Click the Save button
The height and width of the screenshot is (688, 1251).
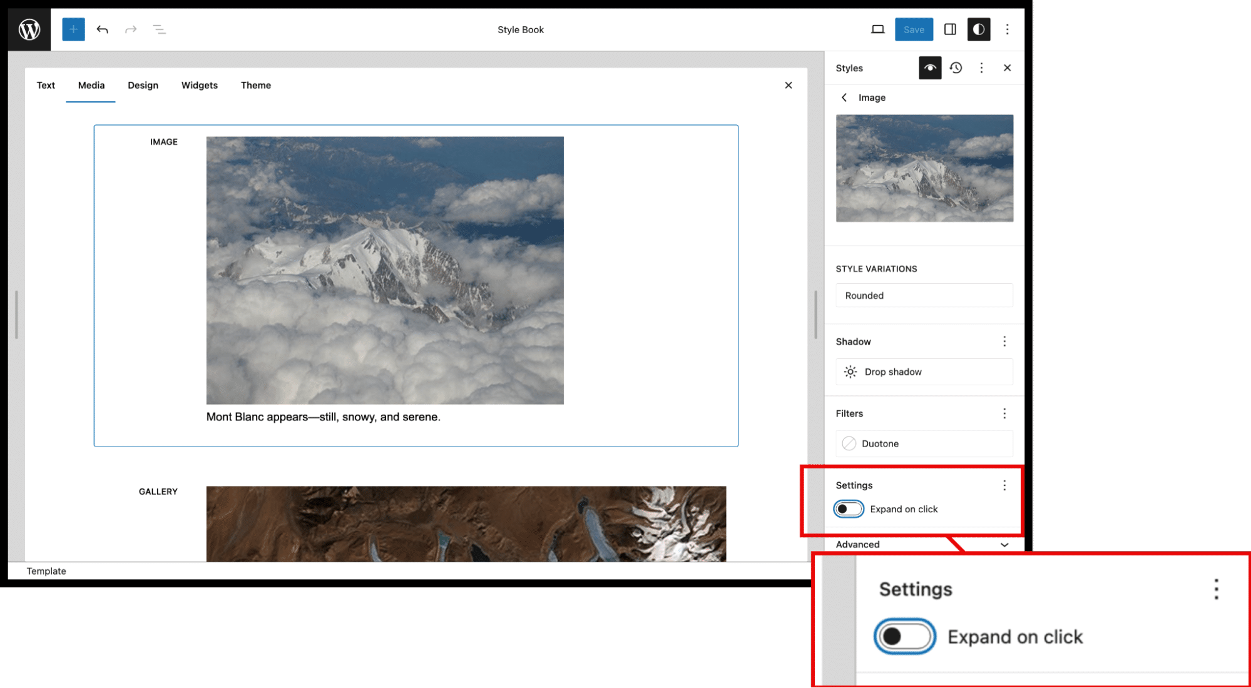(914, 29)
